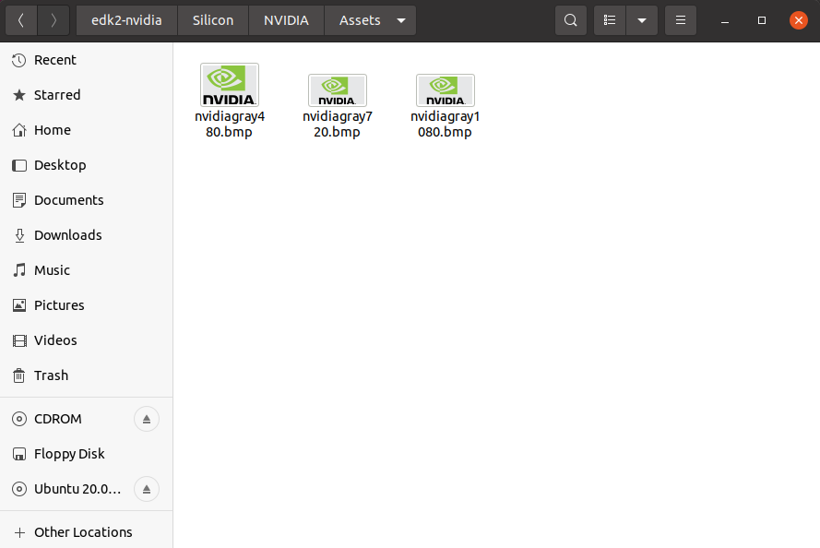Screen dimensions: 820x548
Task: Open Recent in the sidebar
Action: 55,60
